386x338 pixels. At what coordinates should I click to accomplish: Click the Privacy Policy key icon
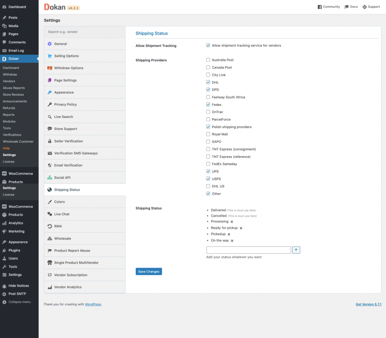tap(50, 104)
